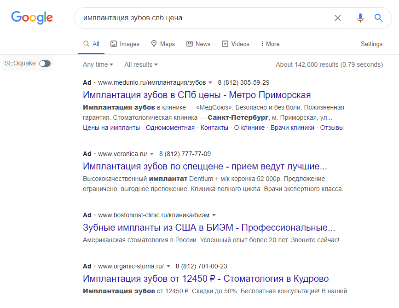Expand dropdown arrow next to organic-stoma.ru URL

[168, 266]
